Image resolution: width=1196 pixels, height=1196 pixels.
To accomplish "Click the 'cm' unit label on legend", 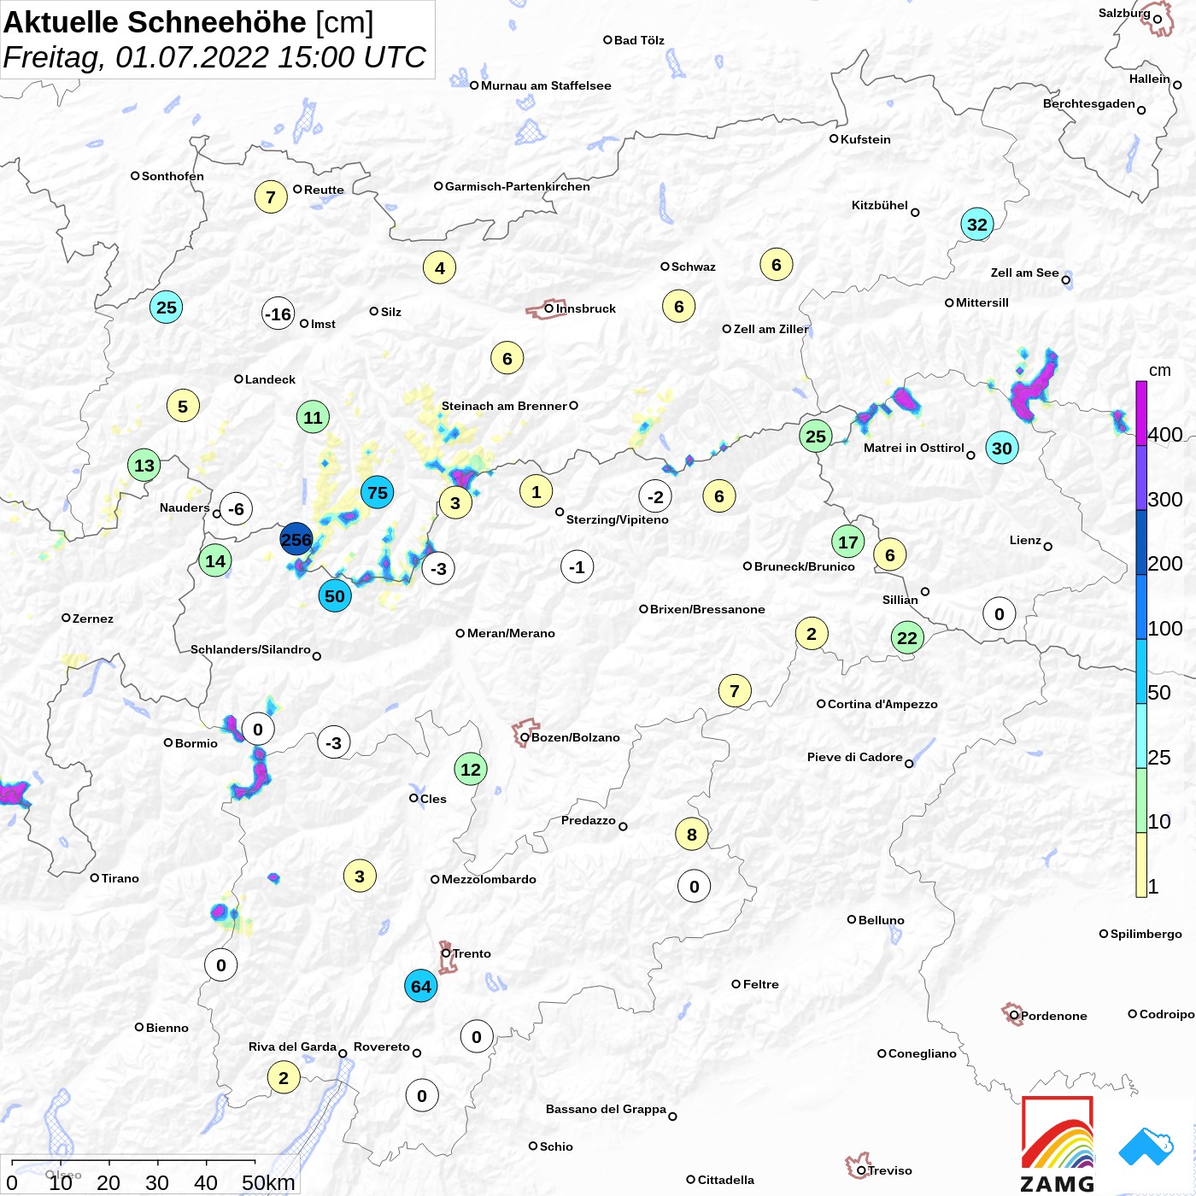I will (1160, 370).
